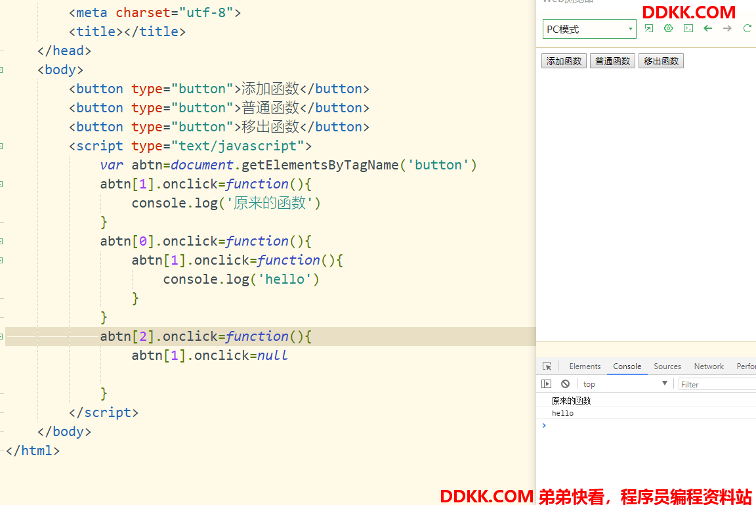Select the hello console log entry

click(x=562, y=413)
